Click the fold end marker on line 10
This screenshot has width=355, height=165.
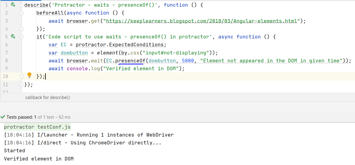click(22, 77)
